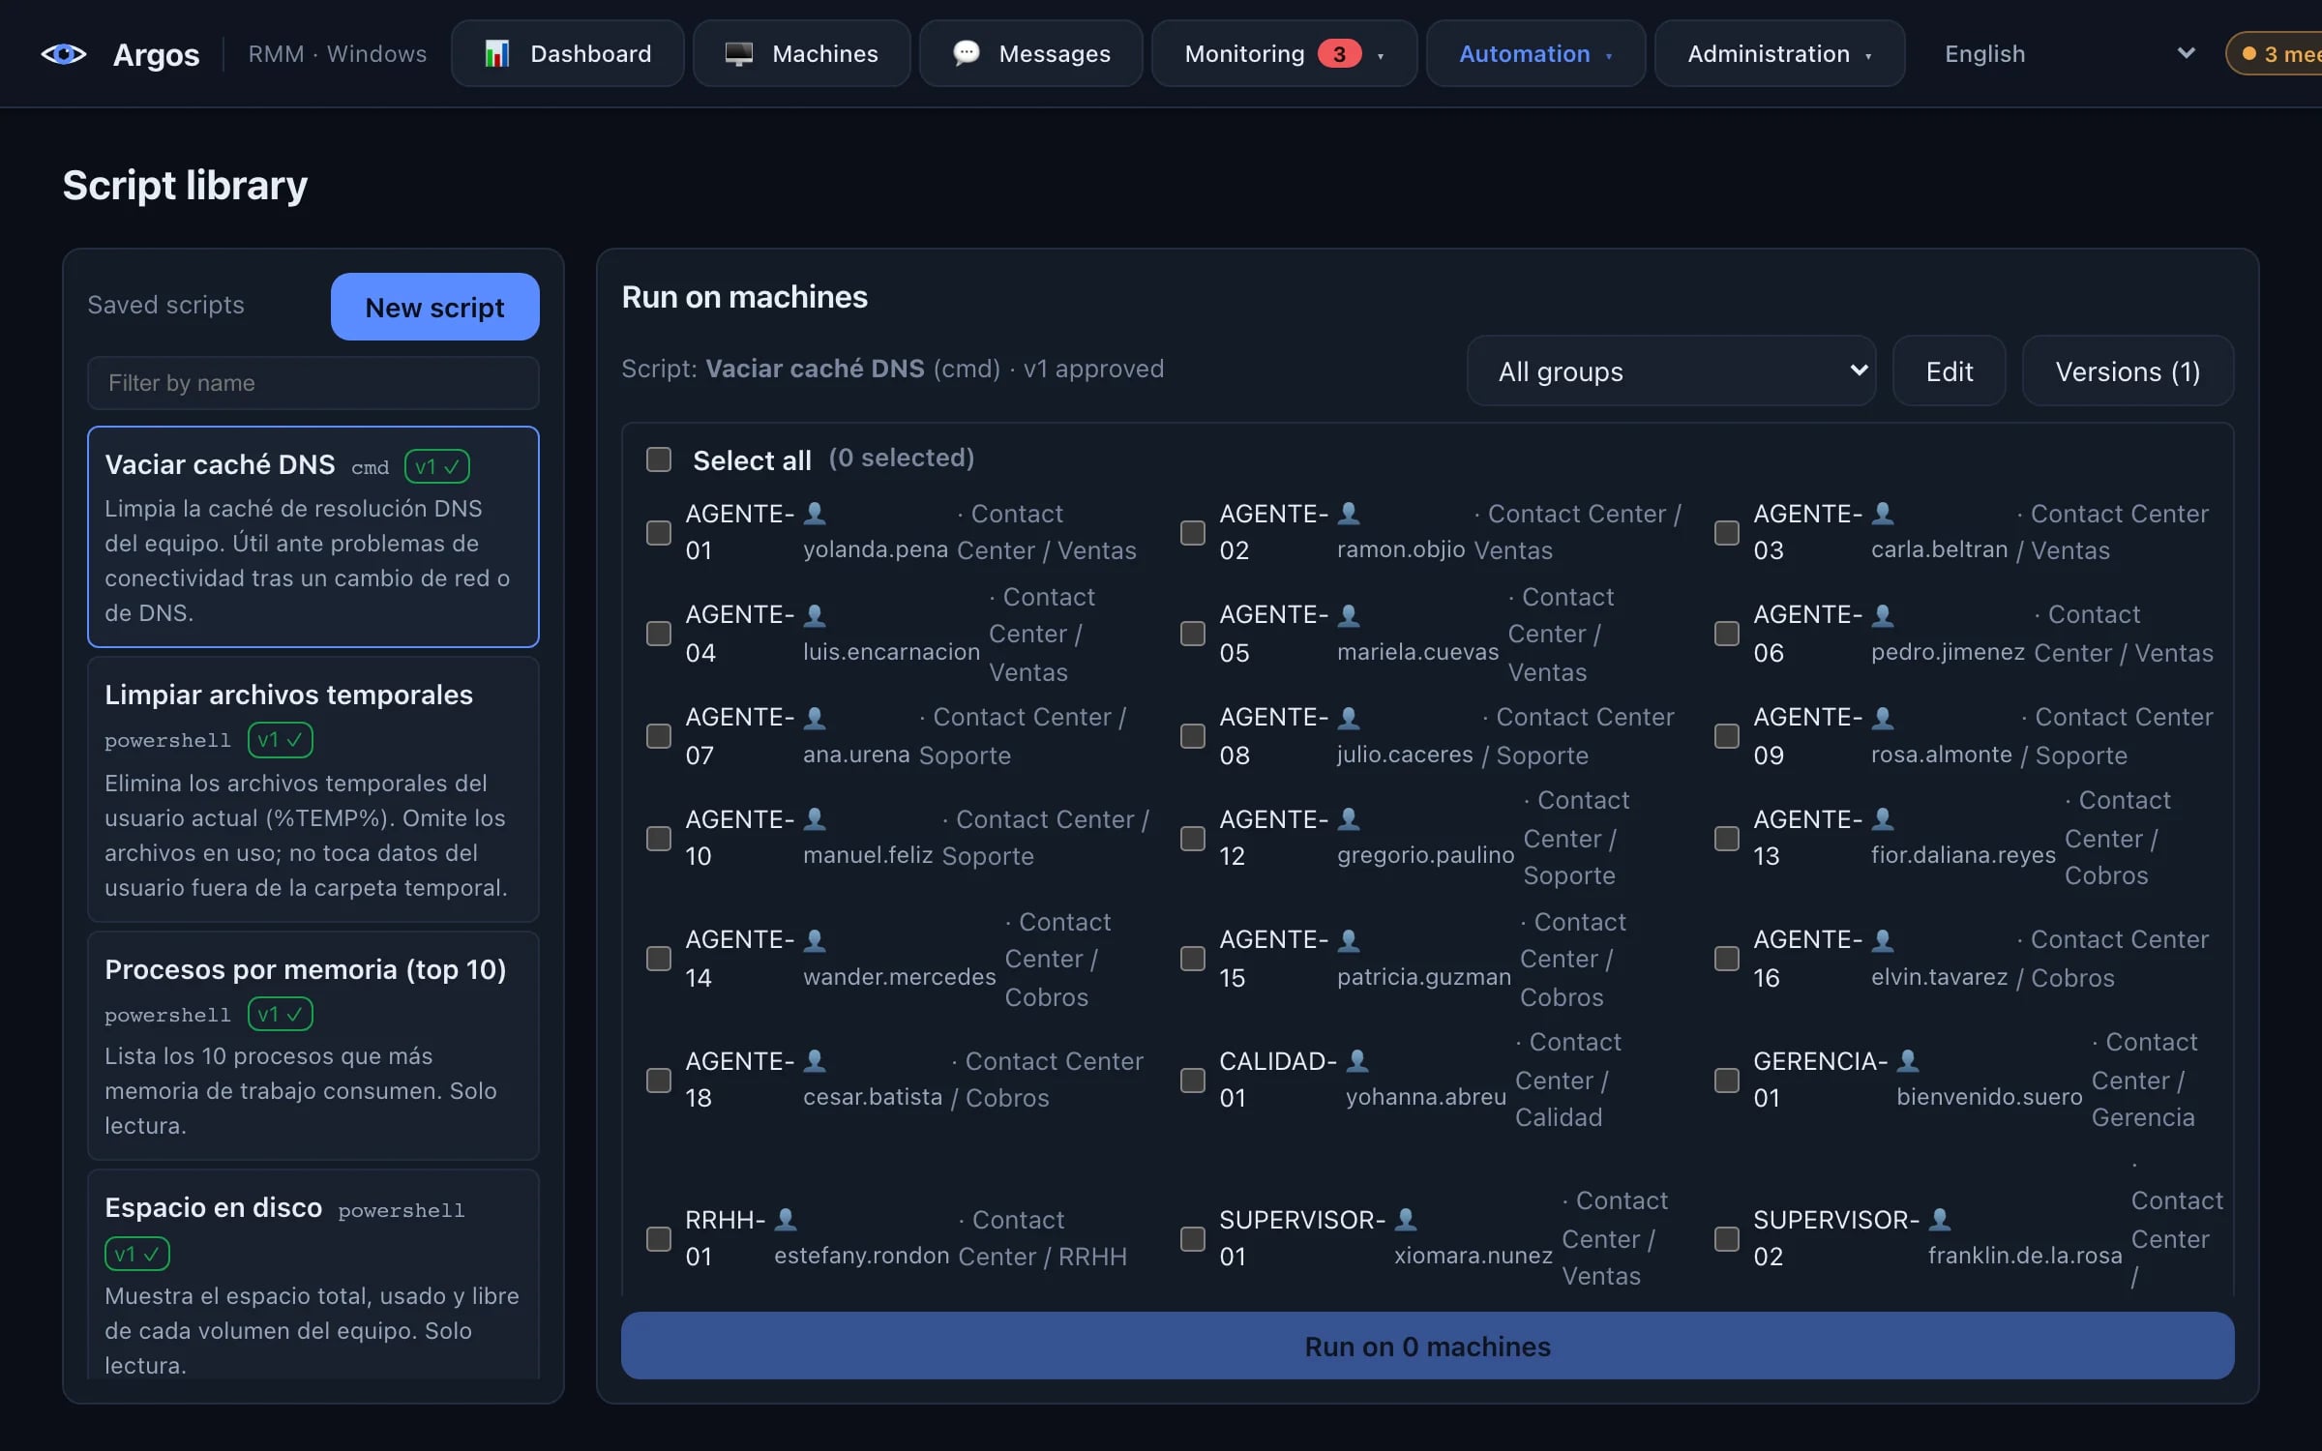Screen dimensions: 2322x1451
Task: Open the English language selector
Action: coord(2068,54)
